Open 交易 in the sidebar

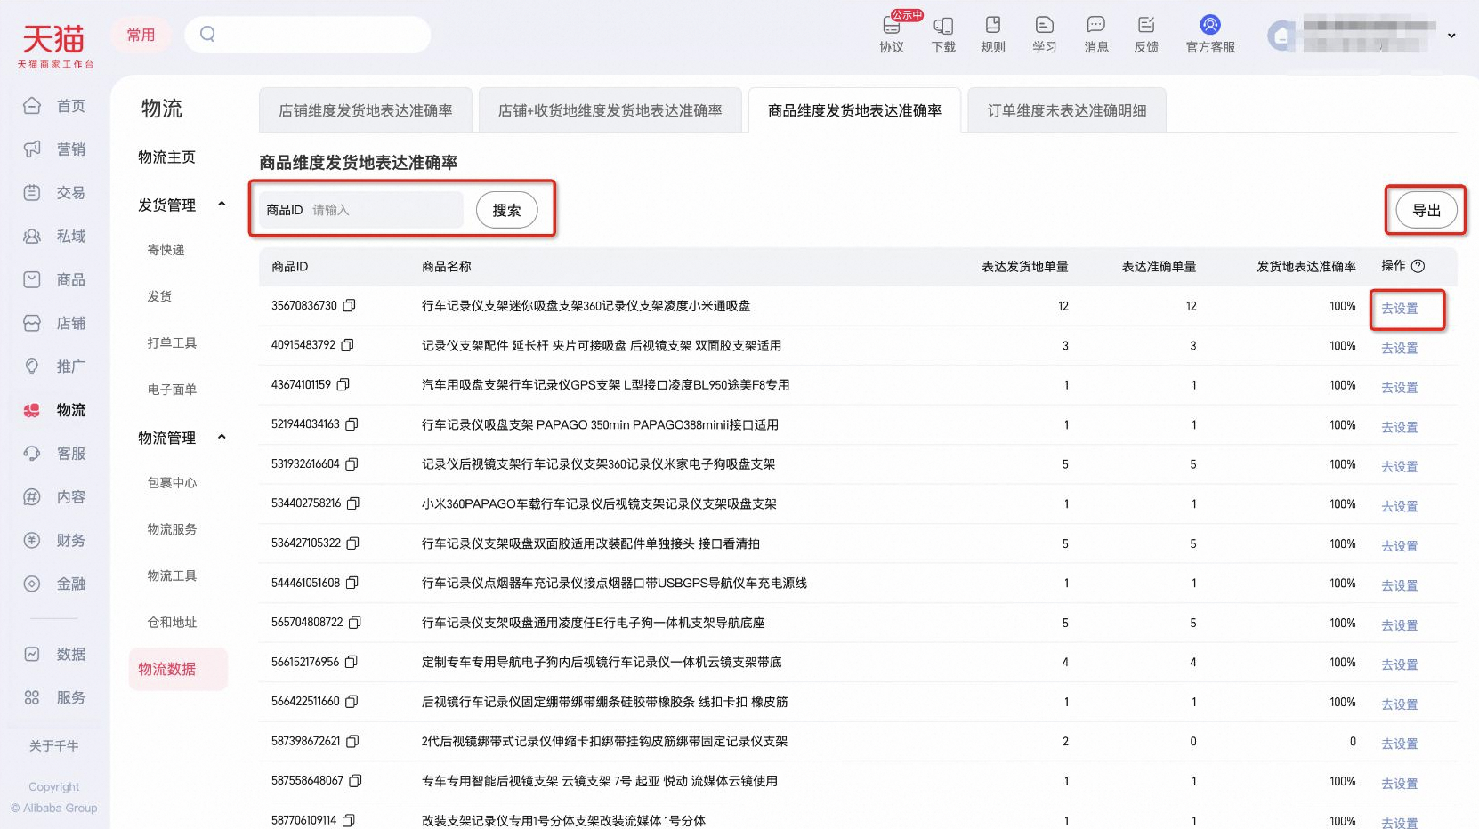click(x=55, y=193)
